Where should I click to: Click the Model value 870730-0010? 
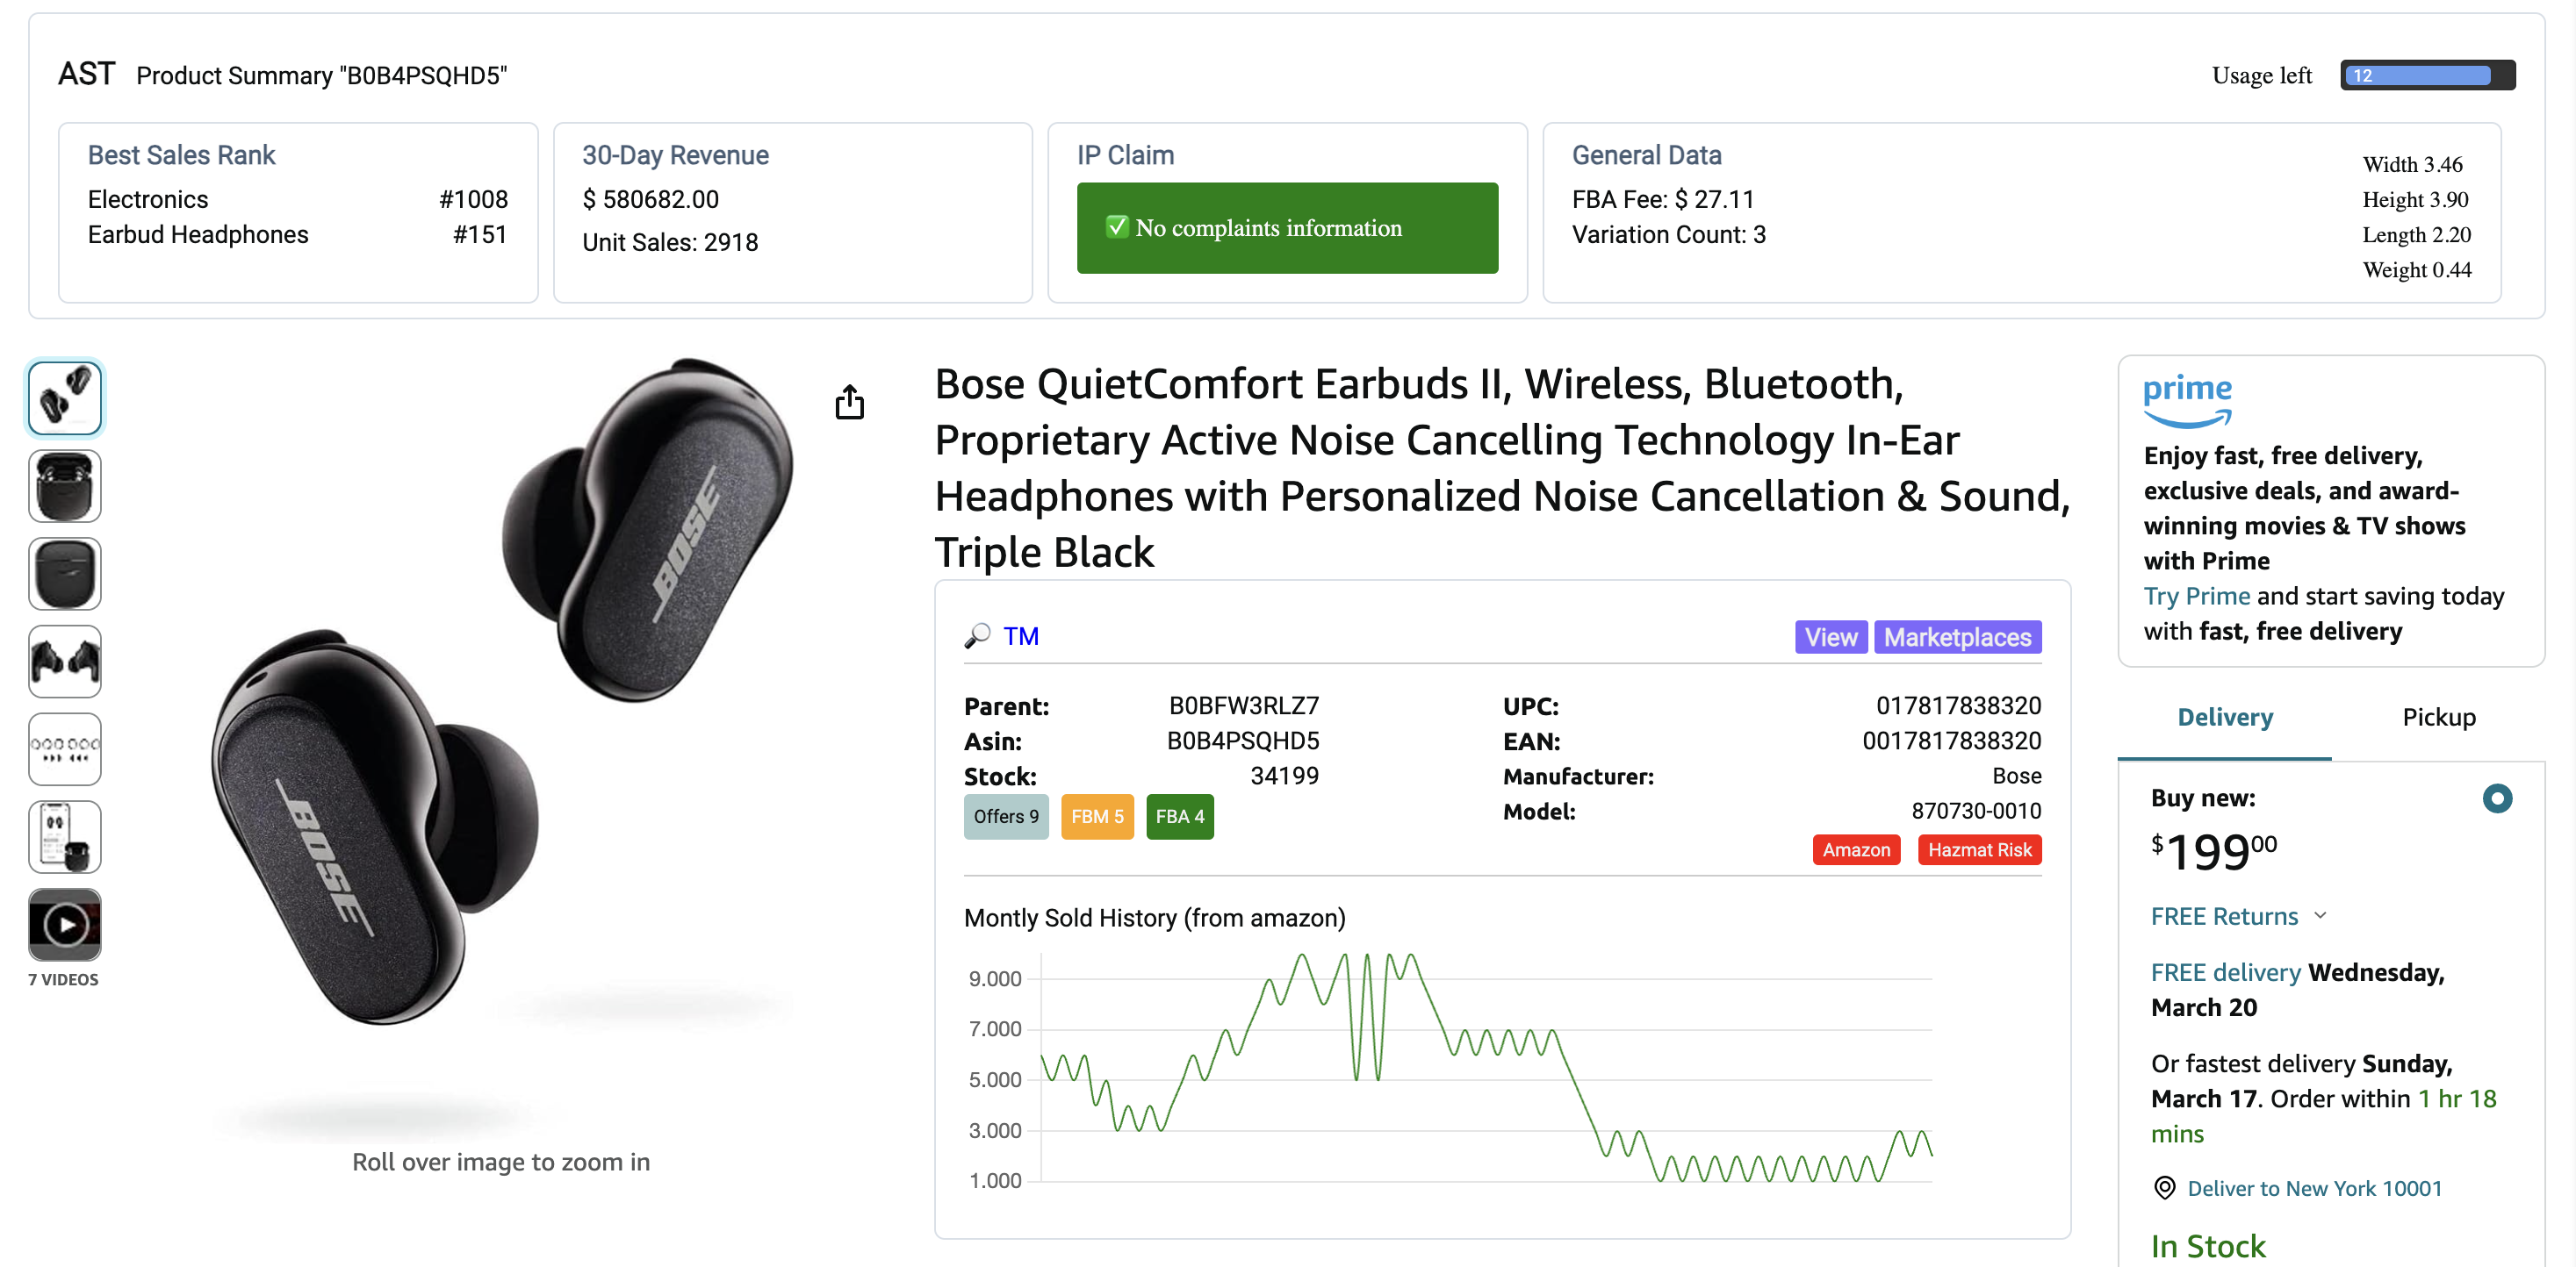1976,811
